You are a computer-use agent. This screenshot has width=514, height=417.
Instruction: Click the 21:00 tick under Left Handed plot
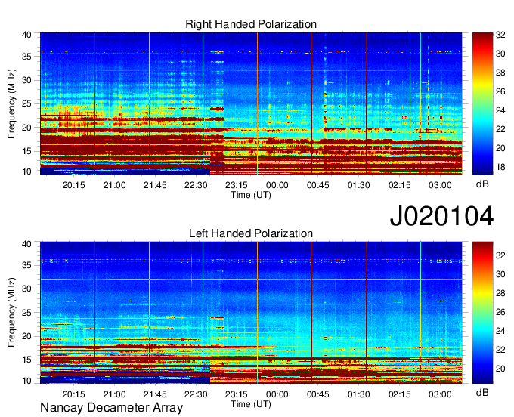114,394
